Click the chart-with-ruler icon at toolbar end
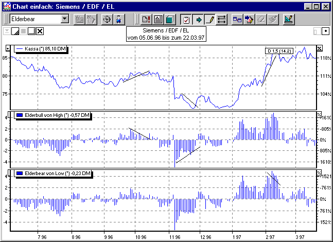Screen dimensions: 333x242 coord(289,20)
